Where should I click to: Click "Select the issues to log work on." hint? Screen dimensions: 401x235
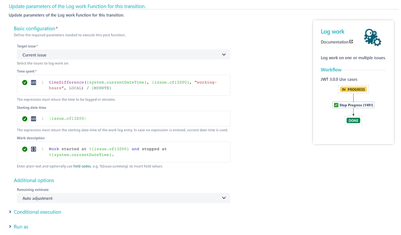(43, 63)
